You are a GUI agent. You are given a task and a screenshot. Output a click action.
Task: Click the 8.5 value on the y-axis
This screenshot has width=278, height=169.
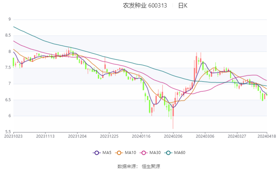click(x=8, y=35)
